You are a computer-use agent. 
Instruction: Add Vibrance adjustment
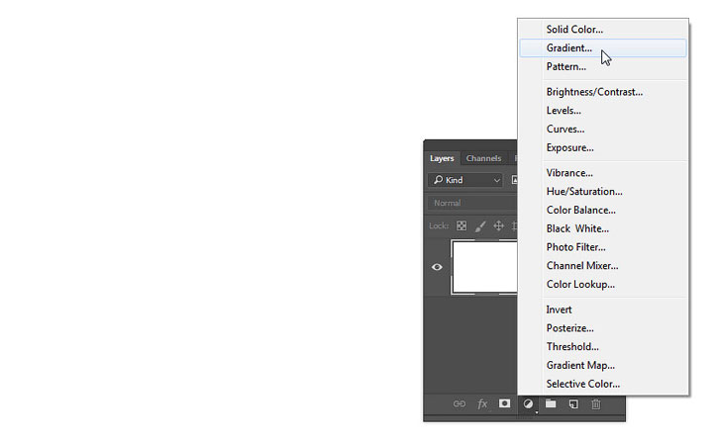tap(603, 173)
